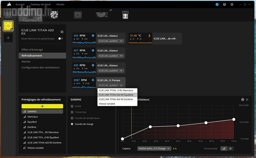Open notifications badge icon

(217, 4)
